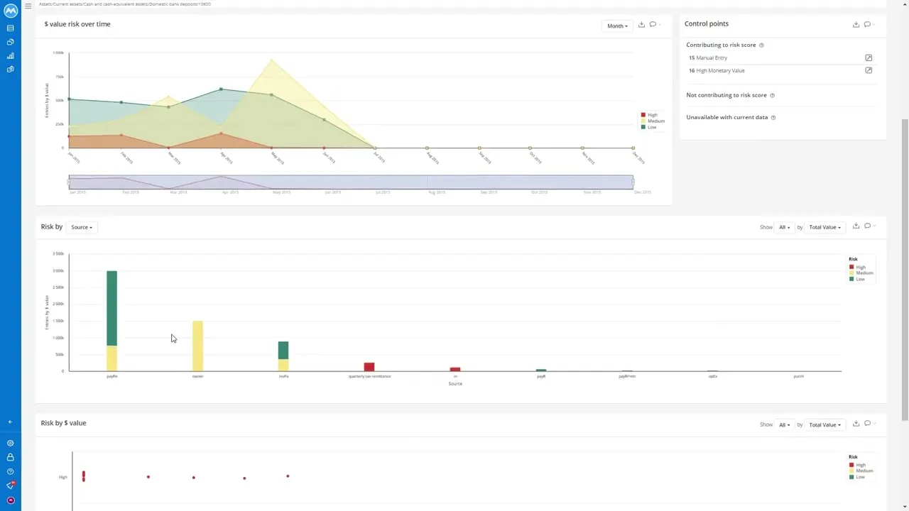Open the Risk by Source dropdown
909x511 pixels.
coord(82,227)
